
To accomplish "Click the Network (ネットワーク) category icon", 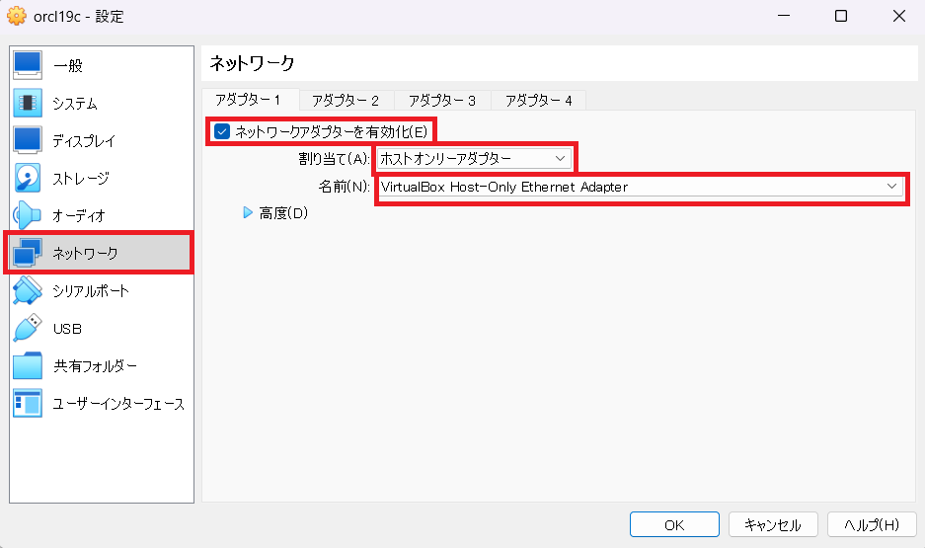I will pyautogui.click(x=27, y=254).
